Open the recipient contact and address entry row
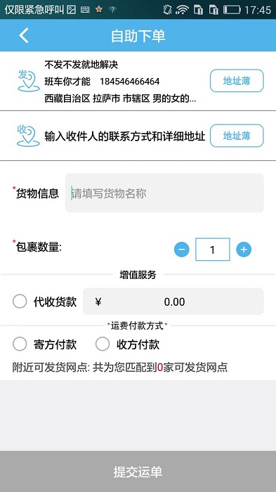The height and width of the screenshot is (492, 276). (x=125, y=136)
